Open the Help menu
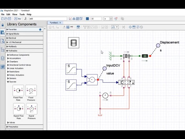This screenshot has width=185, height=139. point(29,14)
